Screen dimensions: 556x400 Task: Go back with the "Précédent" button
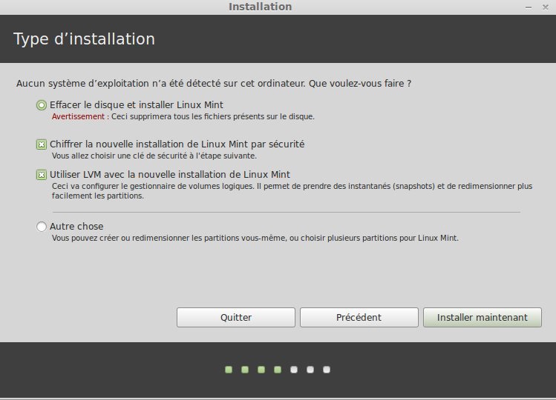click(x=359, y=317)
